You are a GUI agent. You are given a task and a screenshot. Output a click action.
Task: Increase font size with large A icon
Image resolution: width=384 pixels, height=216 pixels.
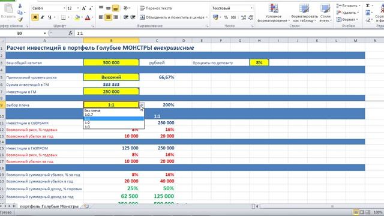(84, 8)
